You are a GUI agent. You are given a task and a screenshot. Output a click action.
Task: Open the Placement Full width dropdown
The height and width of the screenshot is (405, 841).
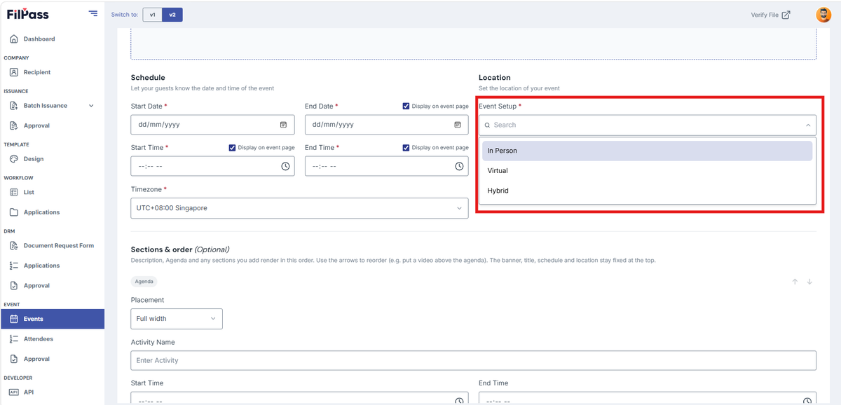pos(177,319)
